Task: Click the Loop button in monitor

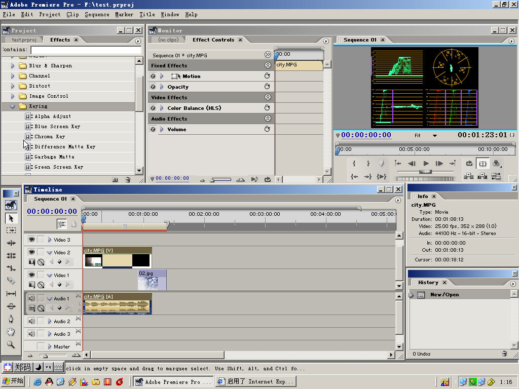Action: (469, 163)
